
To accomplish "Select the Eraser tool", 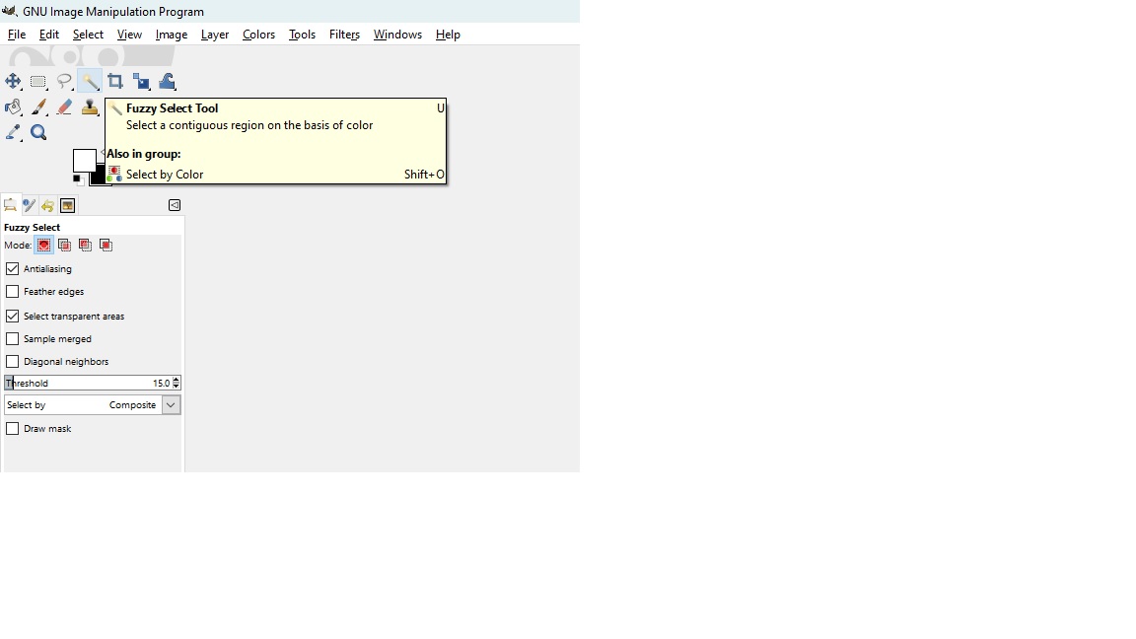I will (64, 106).
